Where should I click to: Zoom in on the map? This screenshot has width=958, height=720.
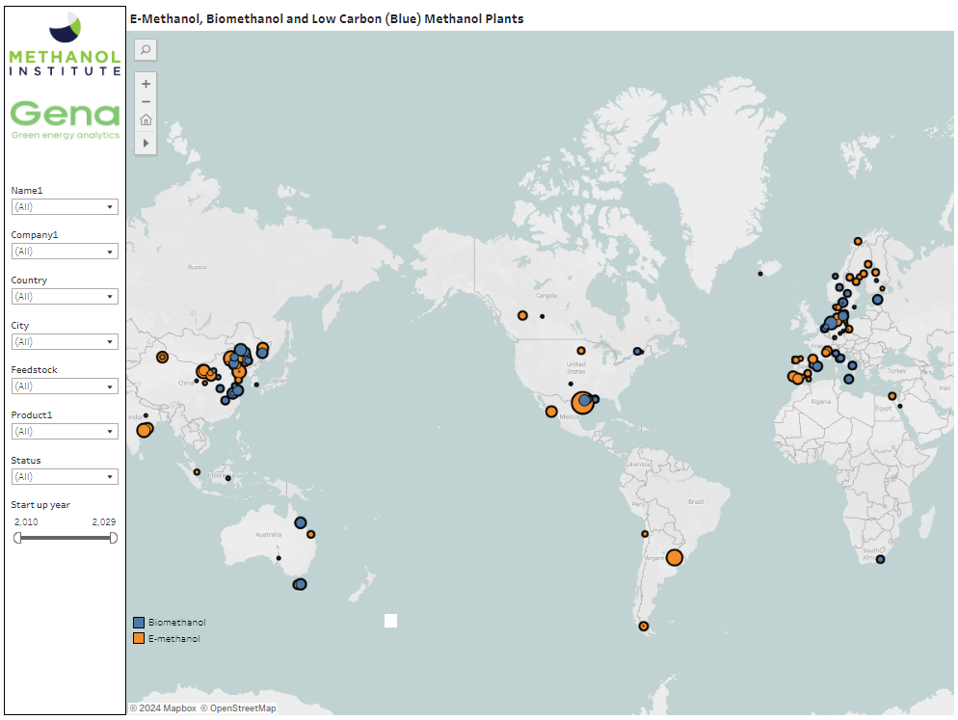[146, 84]
